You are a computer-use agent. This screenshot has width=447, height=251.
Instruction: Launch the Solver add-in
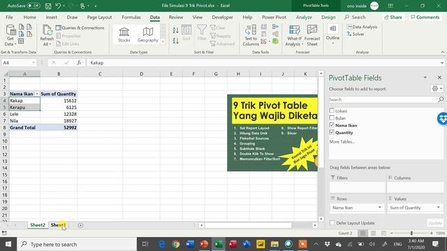(x=356, y=34)
